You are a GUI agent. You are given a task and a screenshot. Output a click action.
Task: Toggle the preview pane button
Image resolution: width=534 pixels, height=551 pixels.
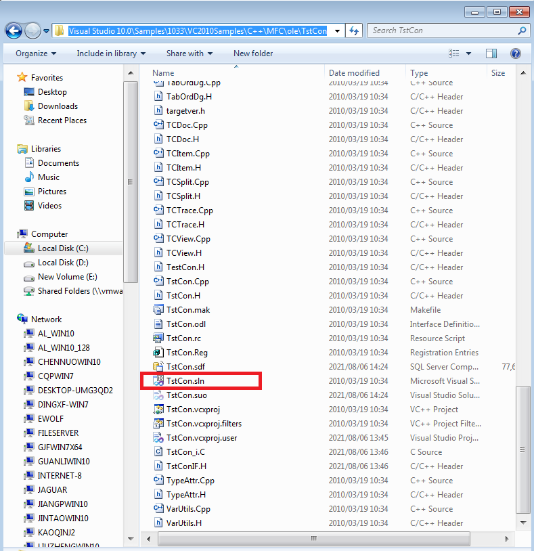491,53
